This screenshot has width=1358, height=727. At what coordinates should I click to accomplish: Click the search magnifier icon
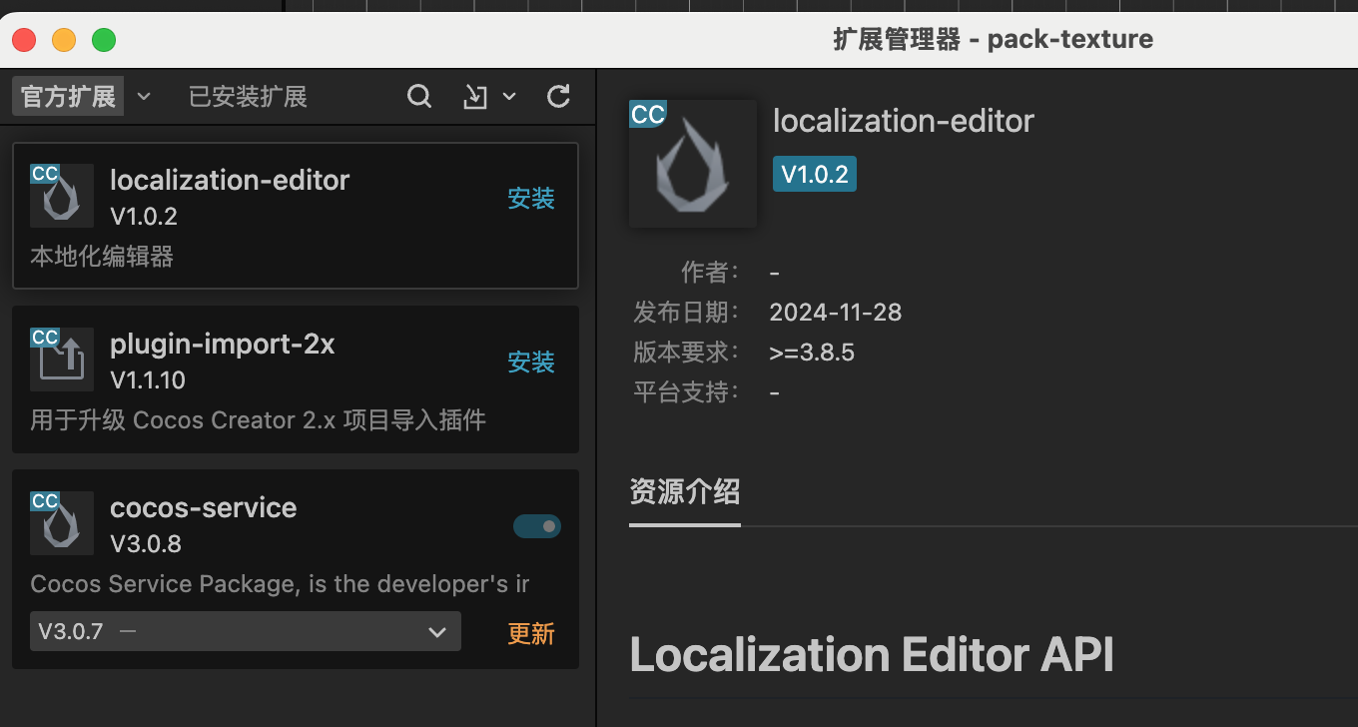[x=420, y=97]
